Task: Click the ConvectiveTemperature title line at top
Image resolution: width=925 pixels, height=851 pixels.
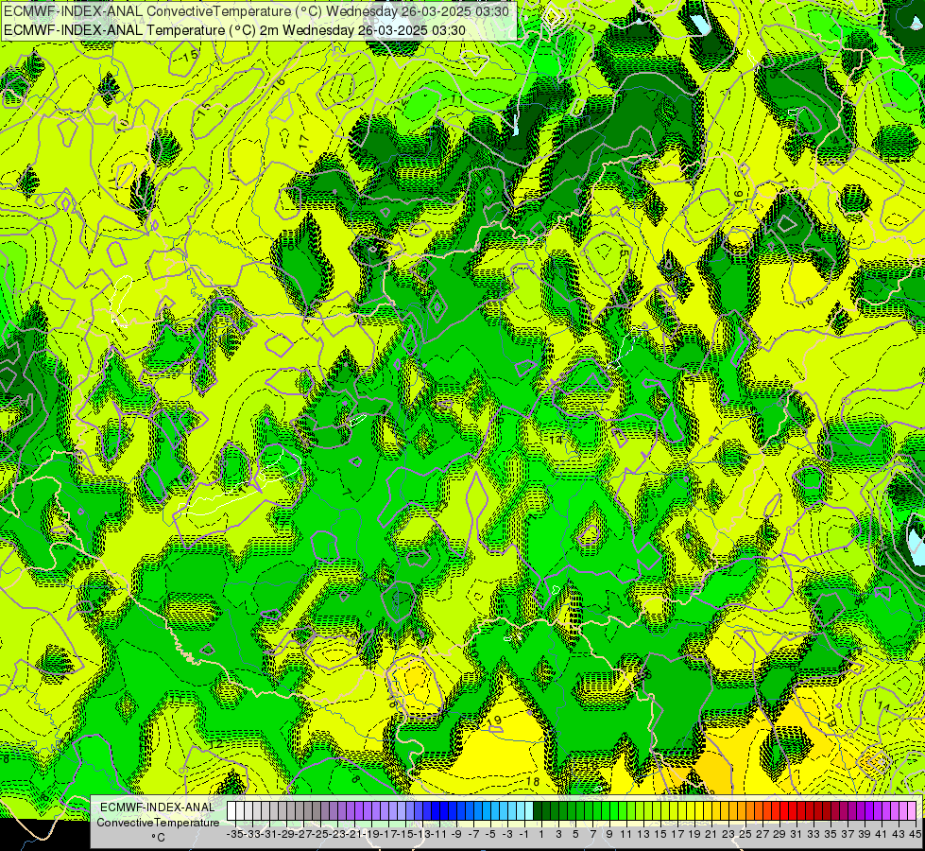Action: click(257, 11)
